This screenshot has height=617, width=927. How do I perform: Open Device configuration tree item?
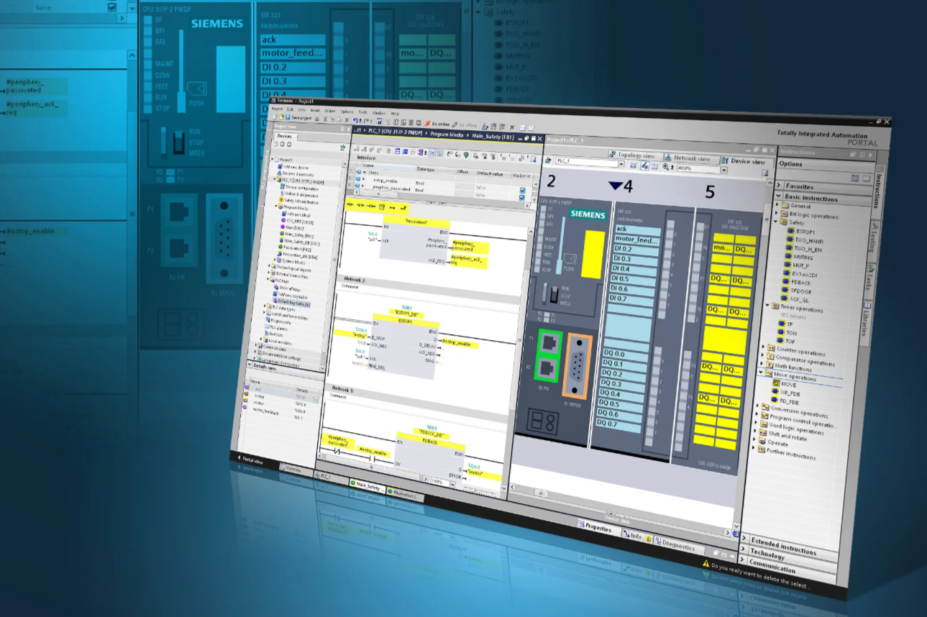(x=299, y=187)
